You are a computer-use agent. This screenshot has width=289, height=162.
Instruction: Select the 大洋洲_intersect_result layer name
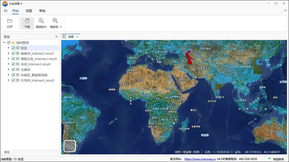tap(37, 80)
